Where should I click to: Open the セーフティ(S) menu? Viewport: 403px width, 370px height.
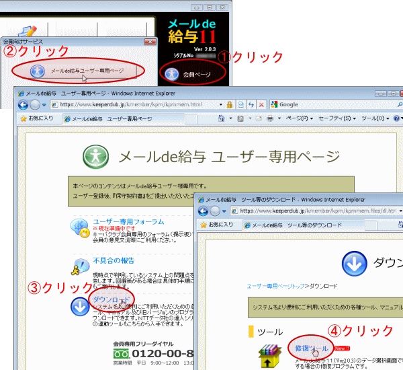click(x=337, y=118)
